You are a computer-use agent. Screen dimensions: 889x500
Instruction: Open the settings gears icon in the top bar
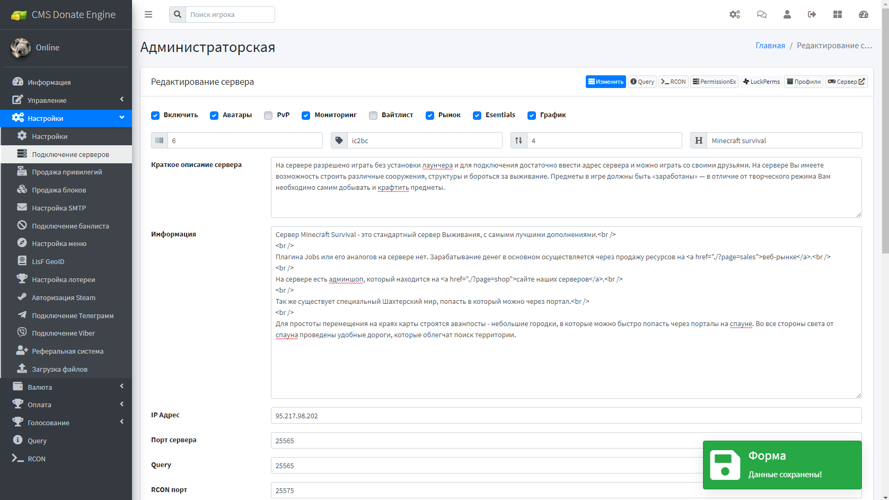coord(734,14)
